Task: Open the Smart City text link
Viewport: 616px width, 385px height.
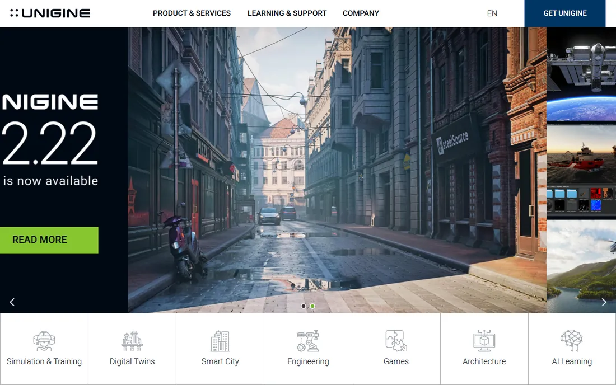Action: coord(220,361)
